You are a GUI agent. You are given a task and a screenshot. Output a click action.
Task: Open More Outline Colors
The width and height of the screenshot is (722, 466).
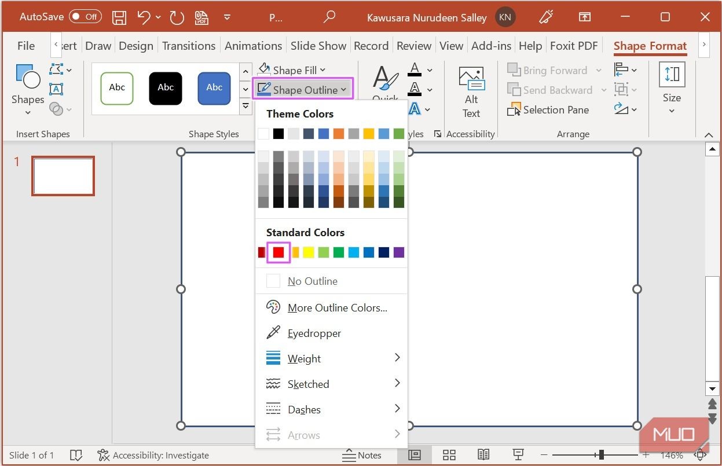[x=331, y=308]
